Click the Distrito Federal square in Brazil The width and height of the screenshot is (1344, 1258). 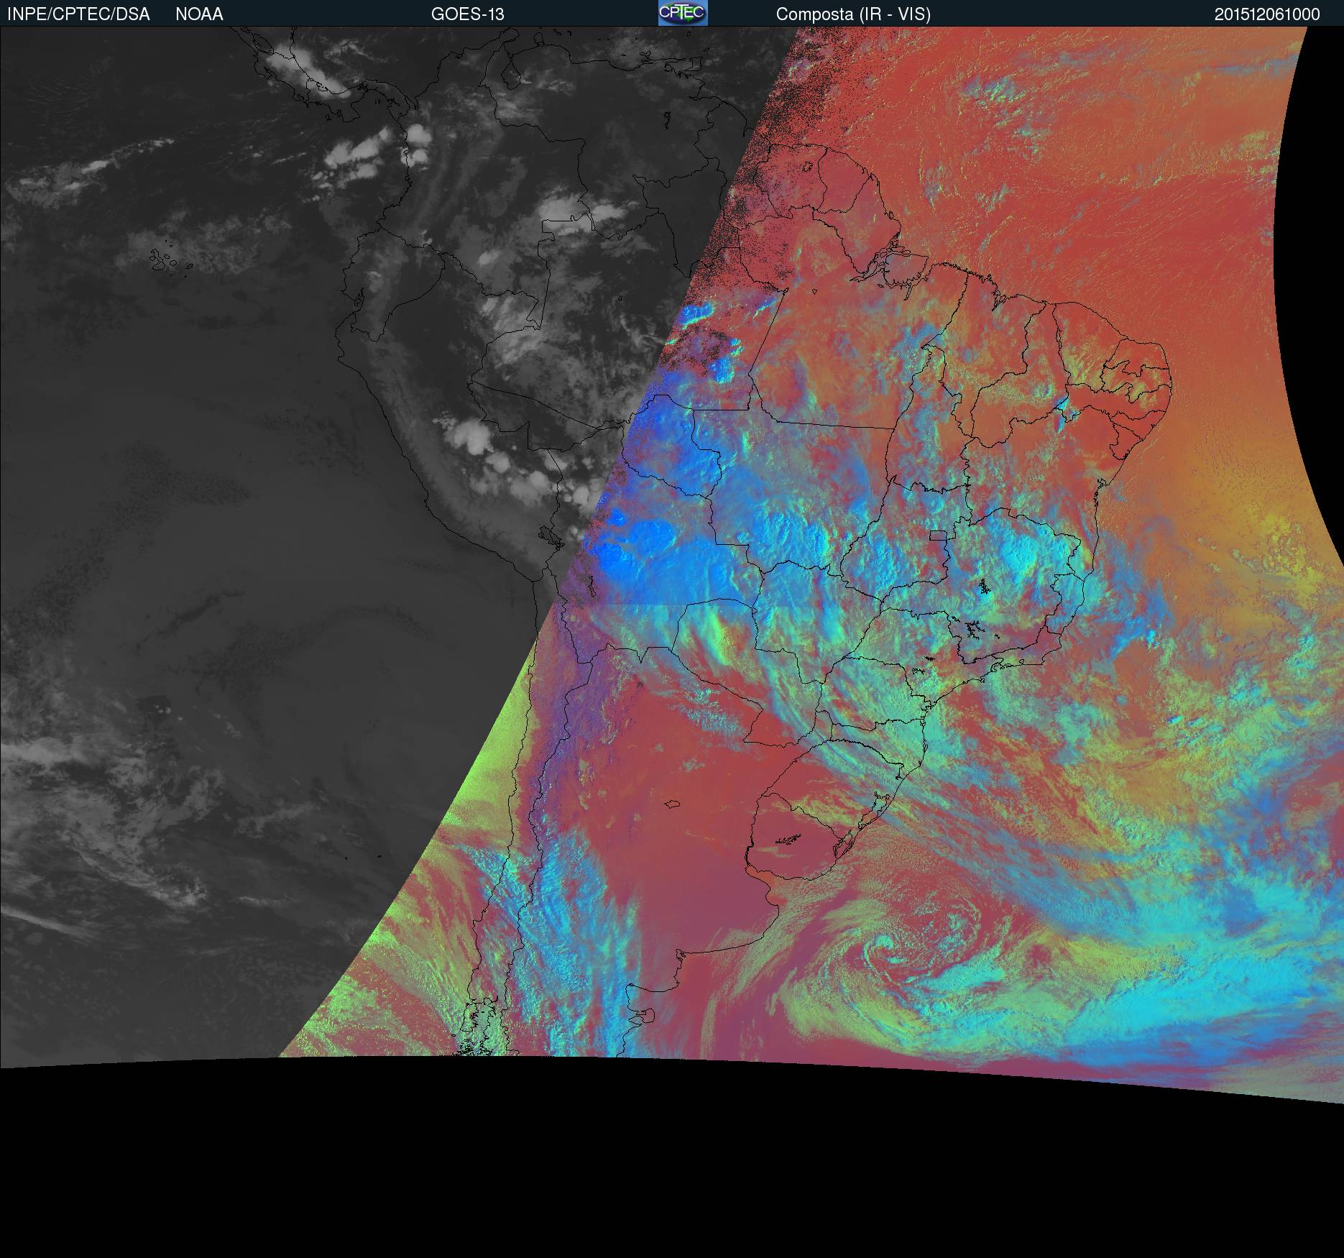pyautogui.click(x=938, y=535)
